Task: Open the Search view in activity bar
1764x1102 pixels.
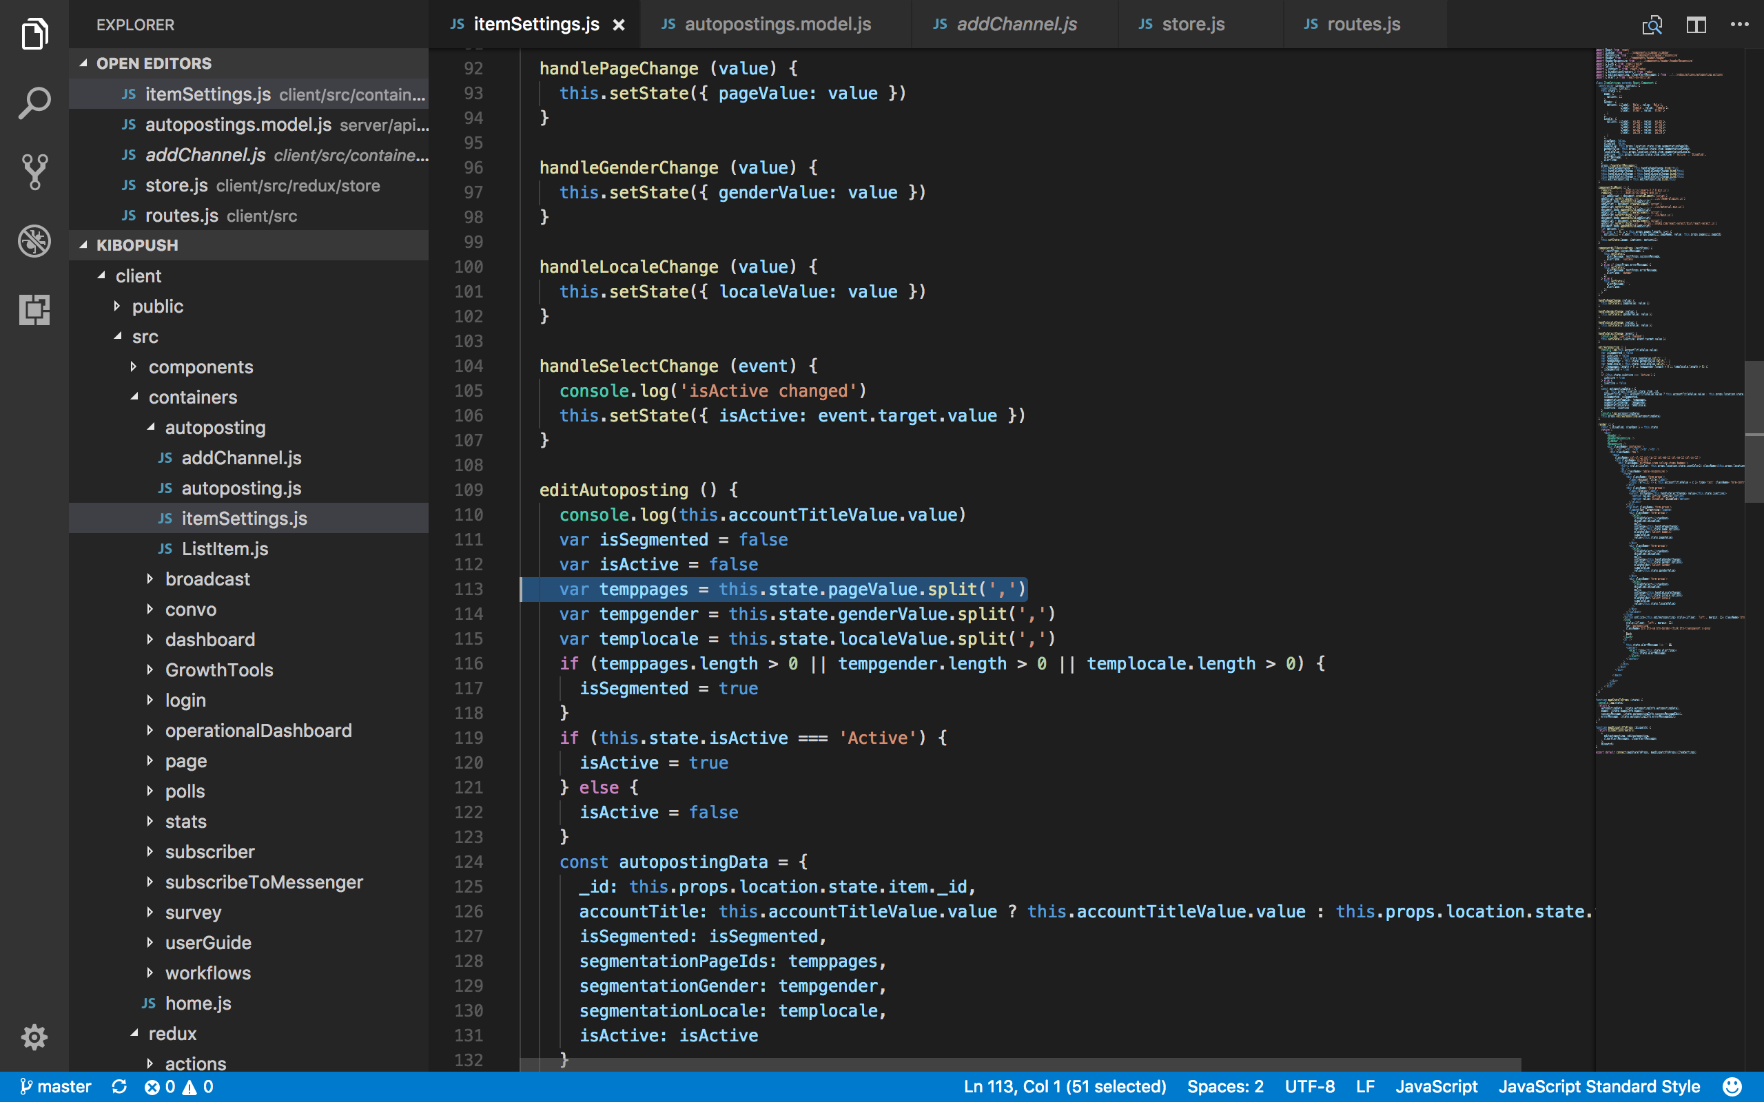Action: click(x=34, y=103)
